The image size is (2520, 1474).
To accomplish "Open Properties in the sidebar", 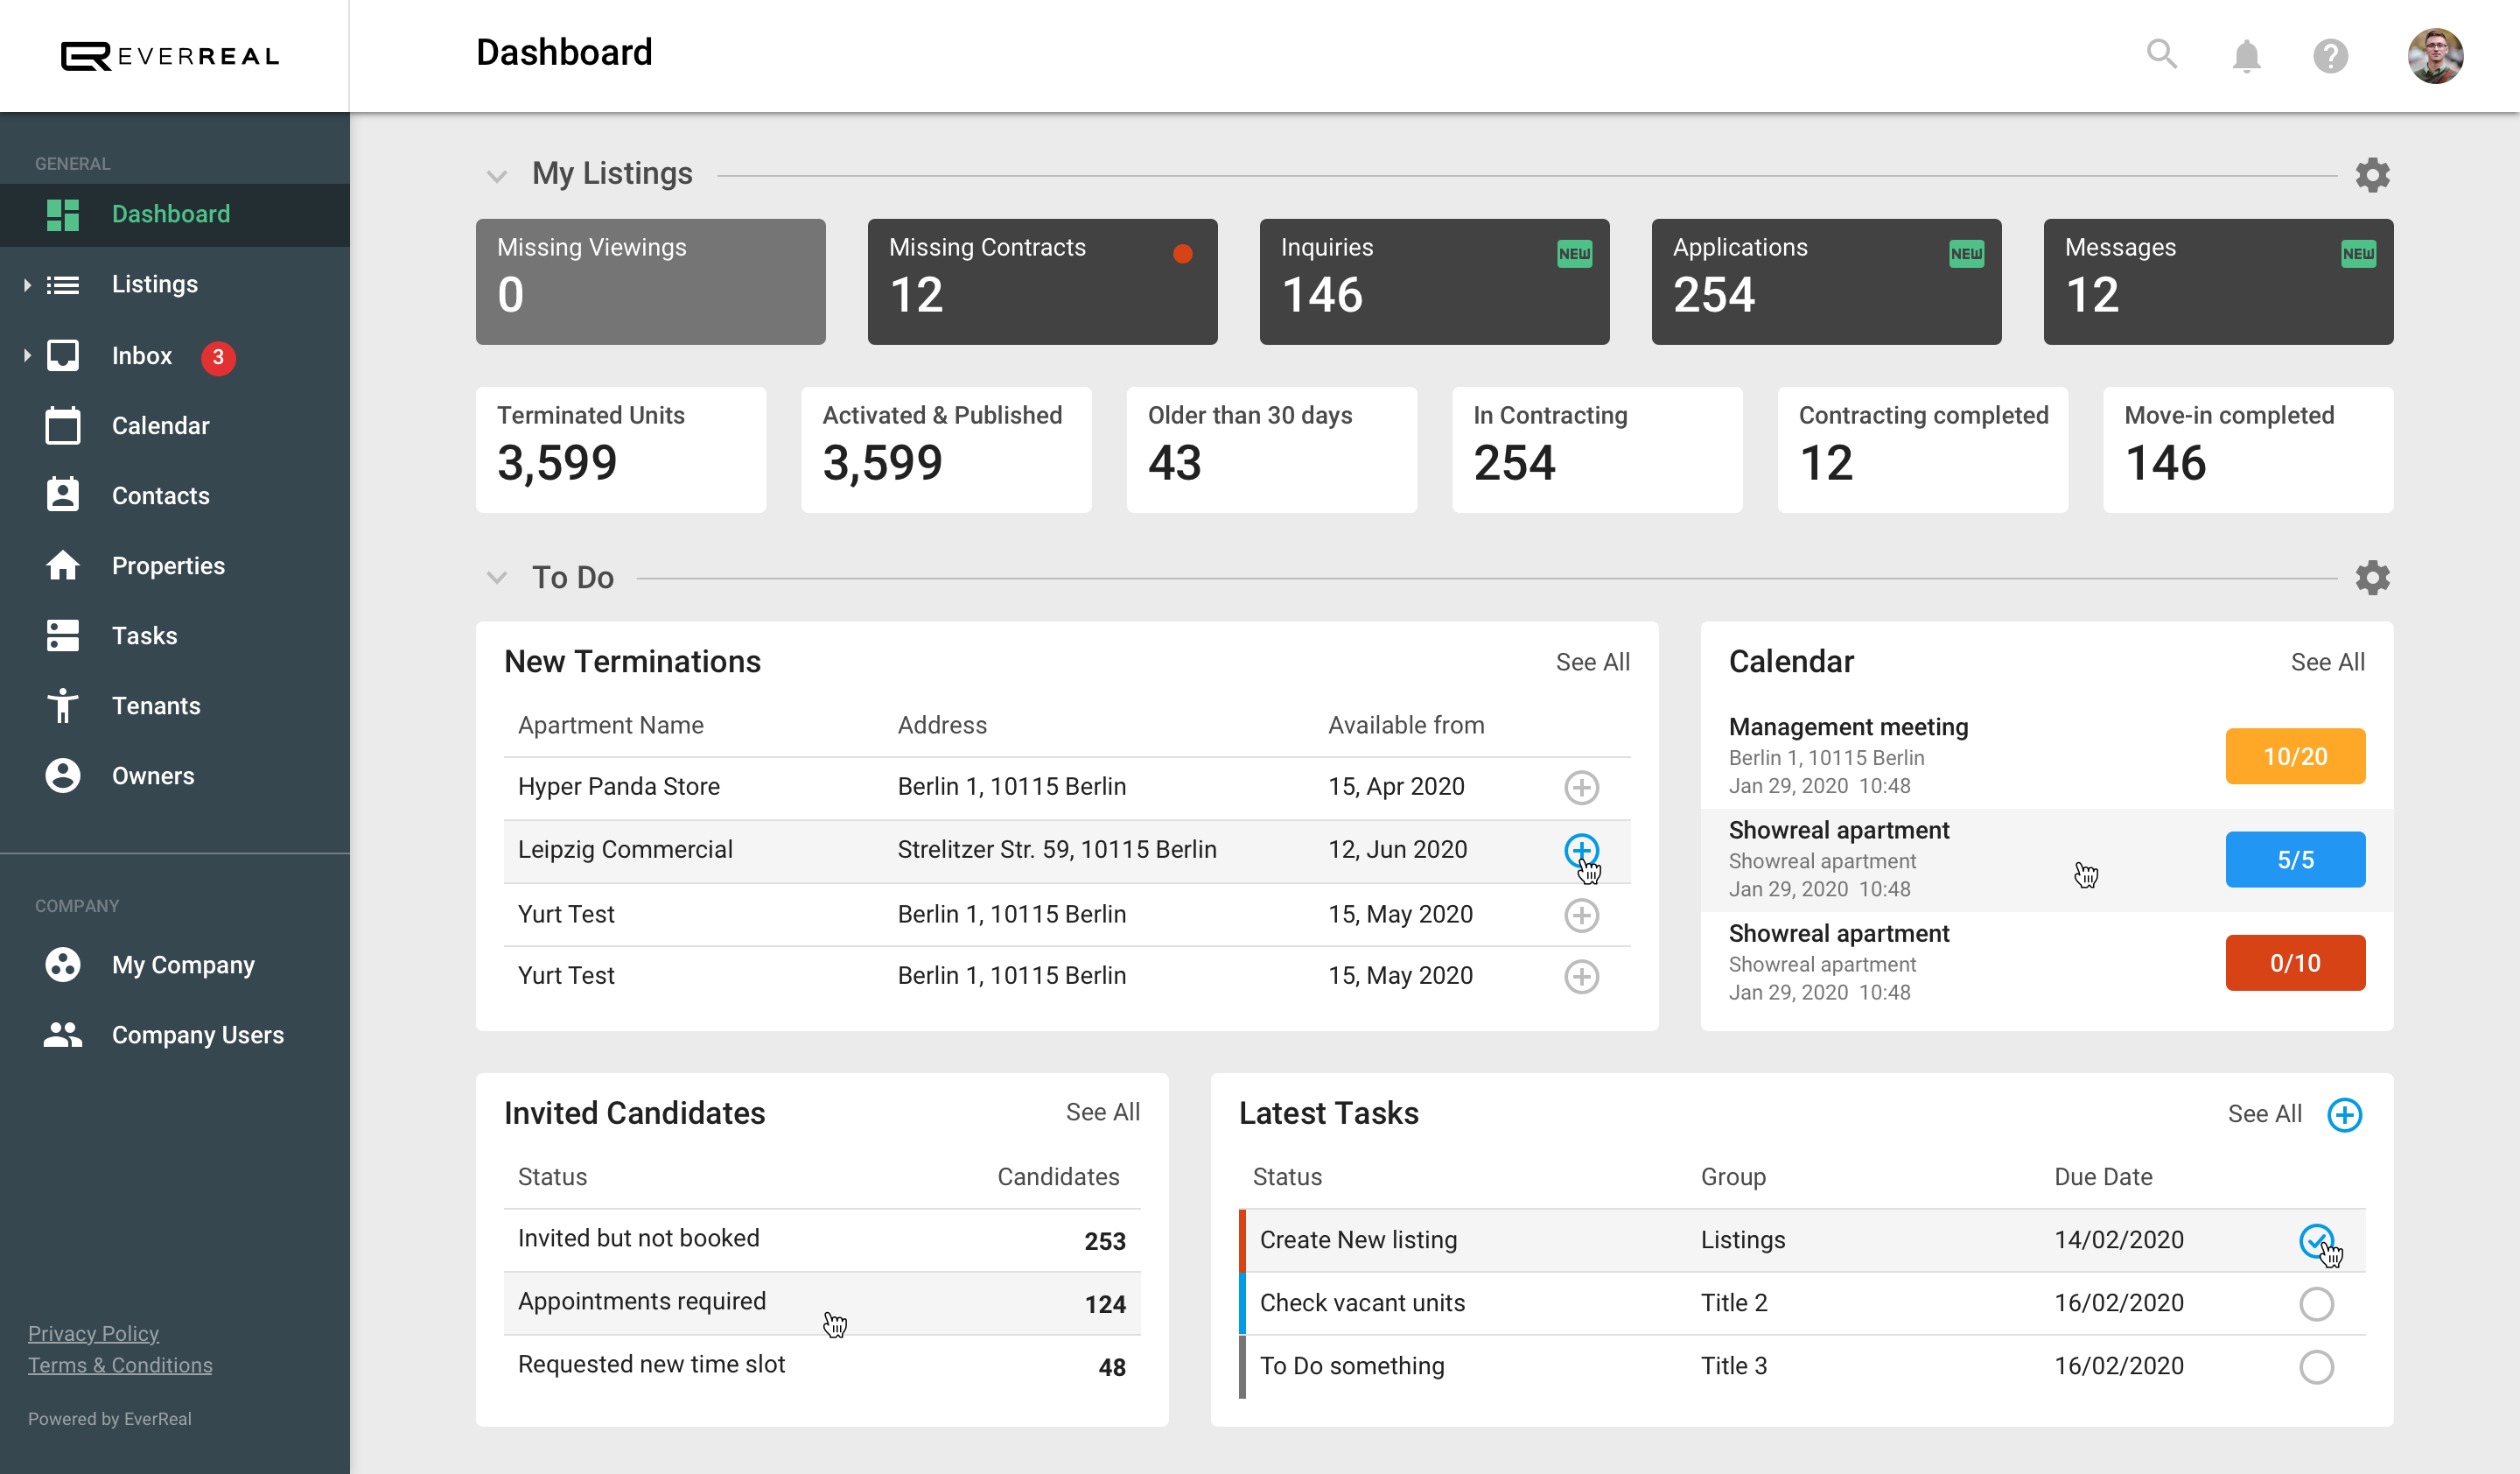I will pyautogui.click(x=168, y=566).
